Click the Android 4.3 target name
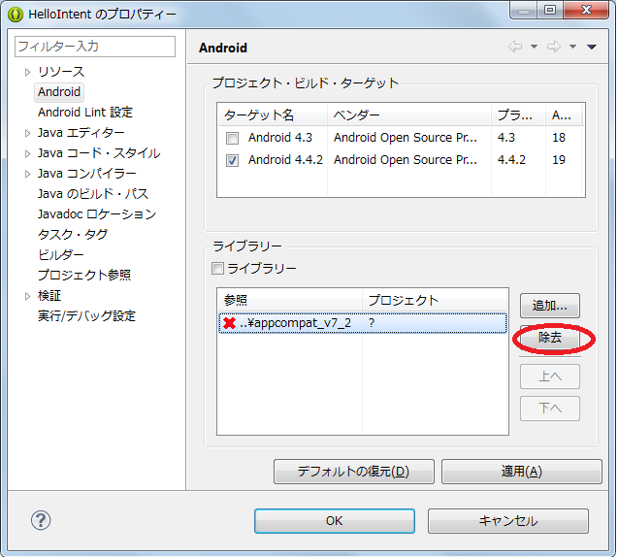Screen dimensions: 618x557 280,138
